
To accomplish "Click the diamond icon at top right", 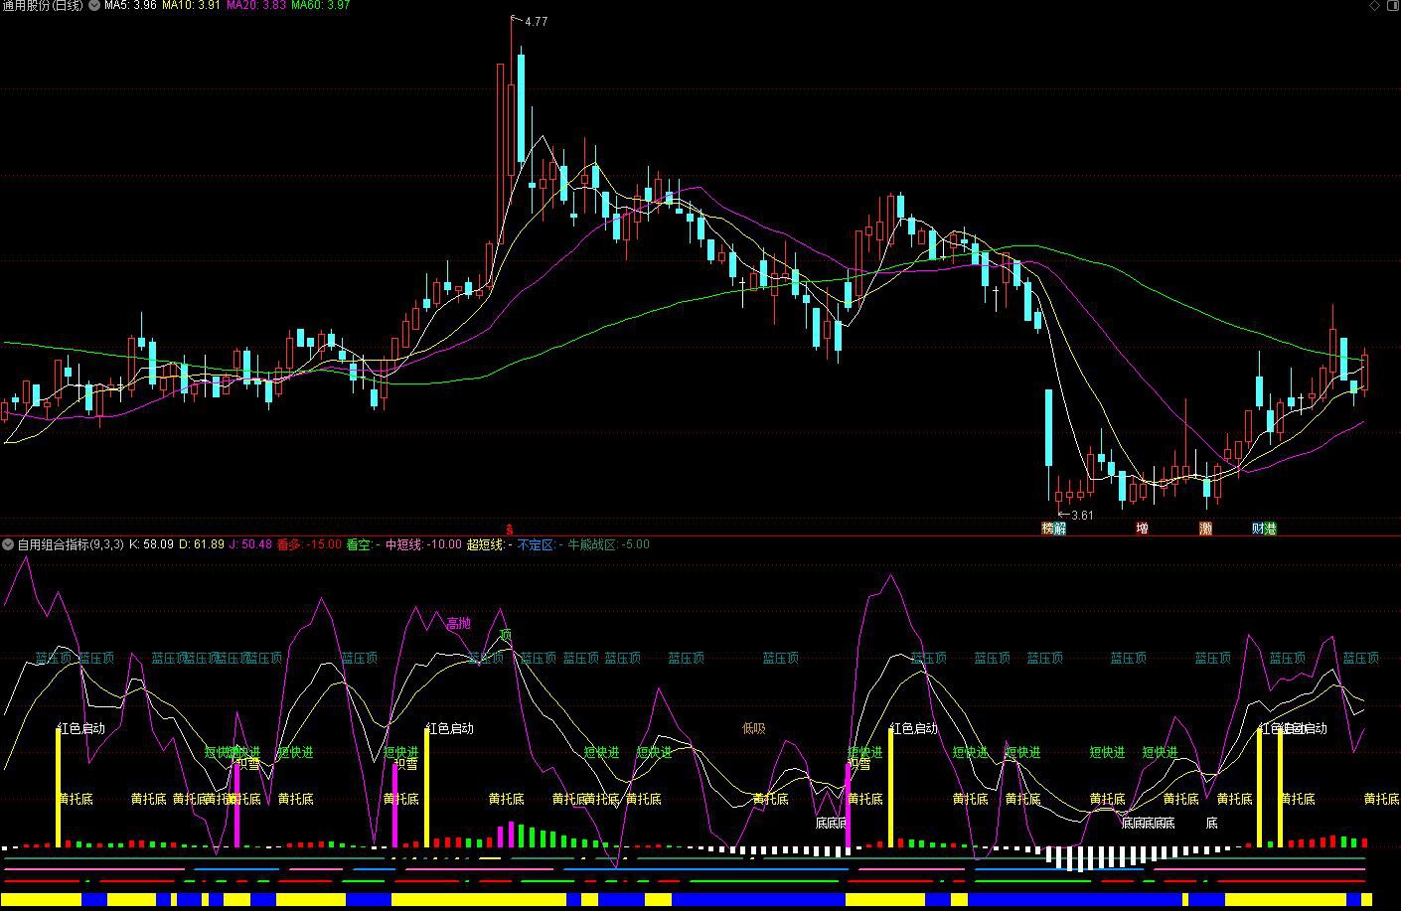I will 1375,6.
